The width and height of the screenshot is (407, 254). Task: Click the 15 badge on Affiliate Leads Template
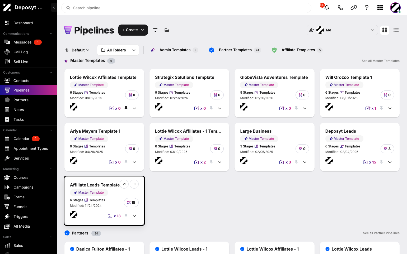coord(131,203)
